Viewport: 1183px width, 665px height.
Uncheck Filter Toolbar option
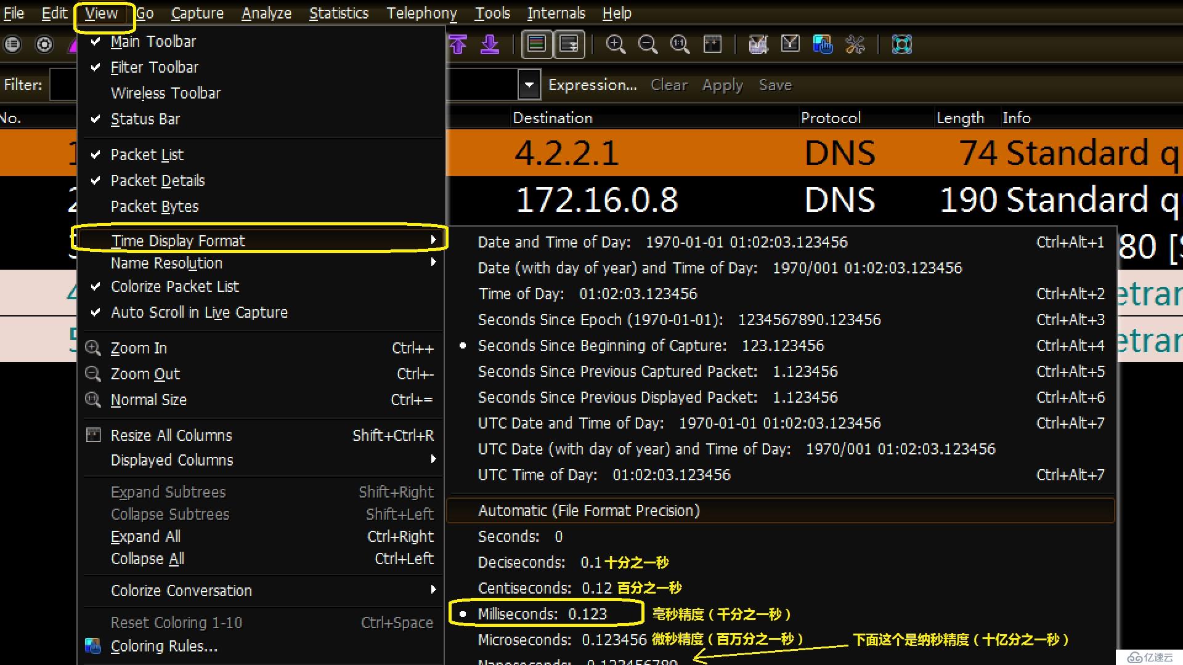(x=260, y=68)
